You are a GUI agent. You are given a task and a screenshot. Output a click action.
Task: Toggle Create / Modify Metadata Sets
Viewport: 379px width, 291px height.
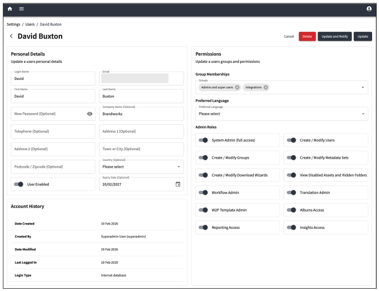(x=292, y=157)
